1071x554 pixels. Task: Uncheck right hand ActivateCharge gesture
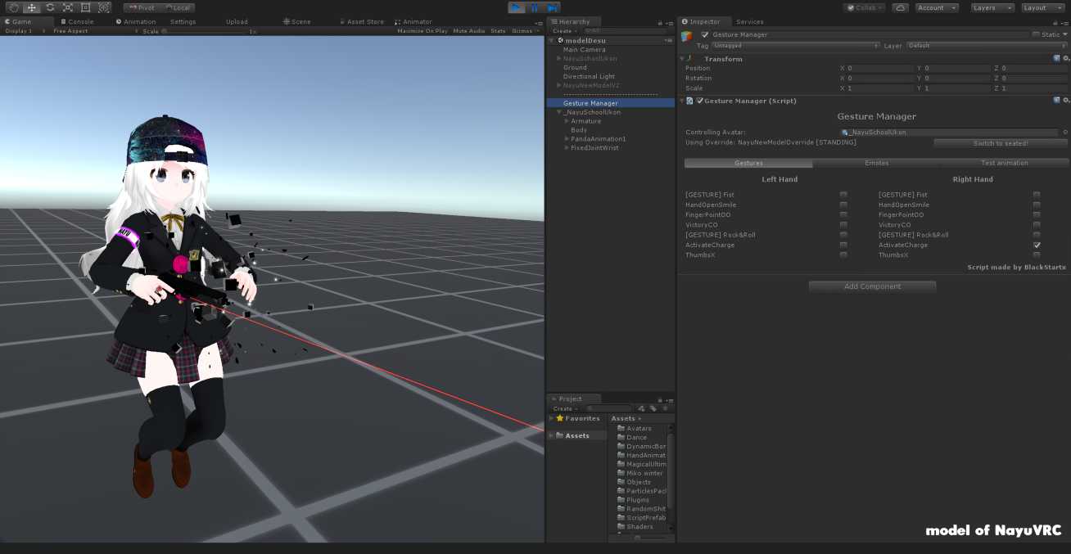[x=1037, y=245]
